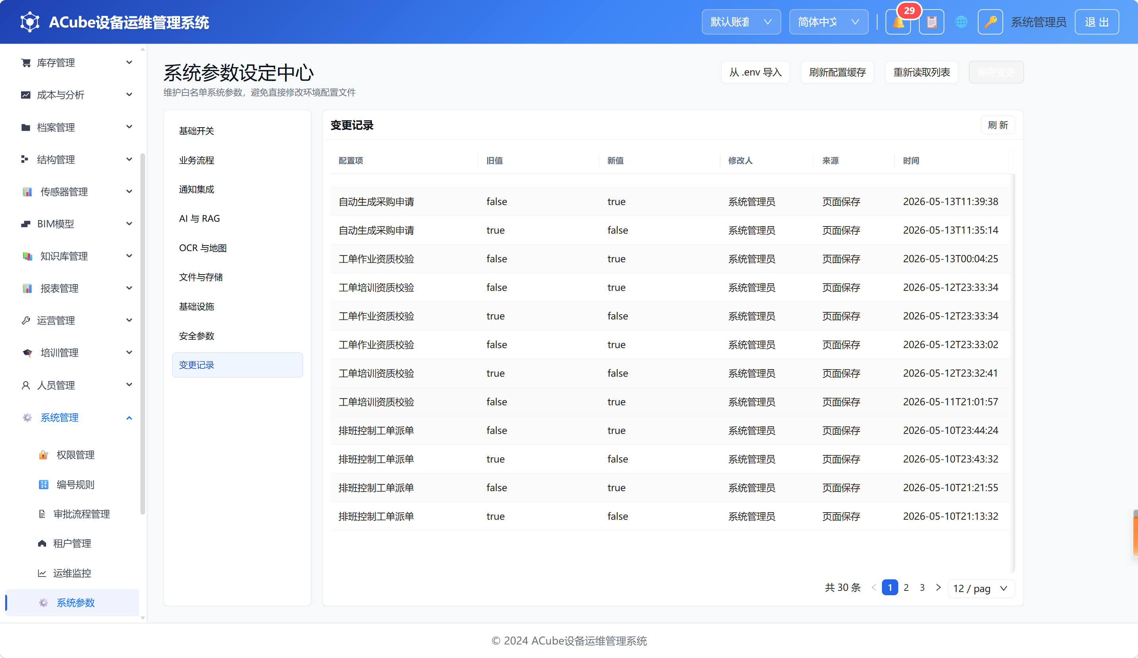This screenshot has height=658, width=1138.
Task: Open the 简体中文 language dropdown
Action: pyautogui.click(x=829, y=22)
